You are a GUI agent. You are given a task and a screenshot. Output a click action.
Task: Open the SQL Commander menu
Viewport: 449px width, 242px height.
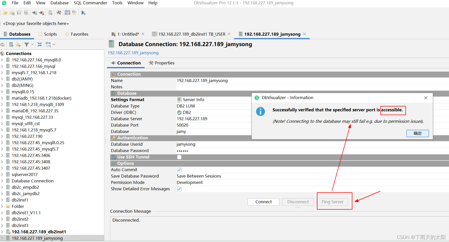click(x=91, y=3)
